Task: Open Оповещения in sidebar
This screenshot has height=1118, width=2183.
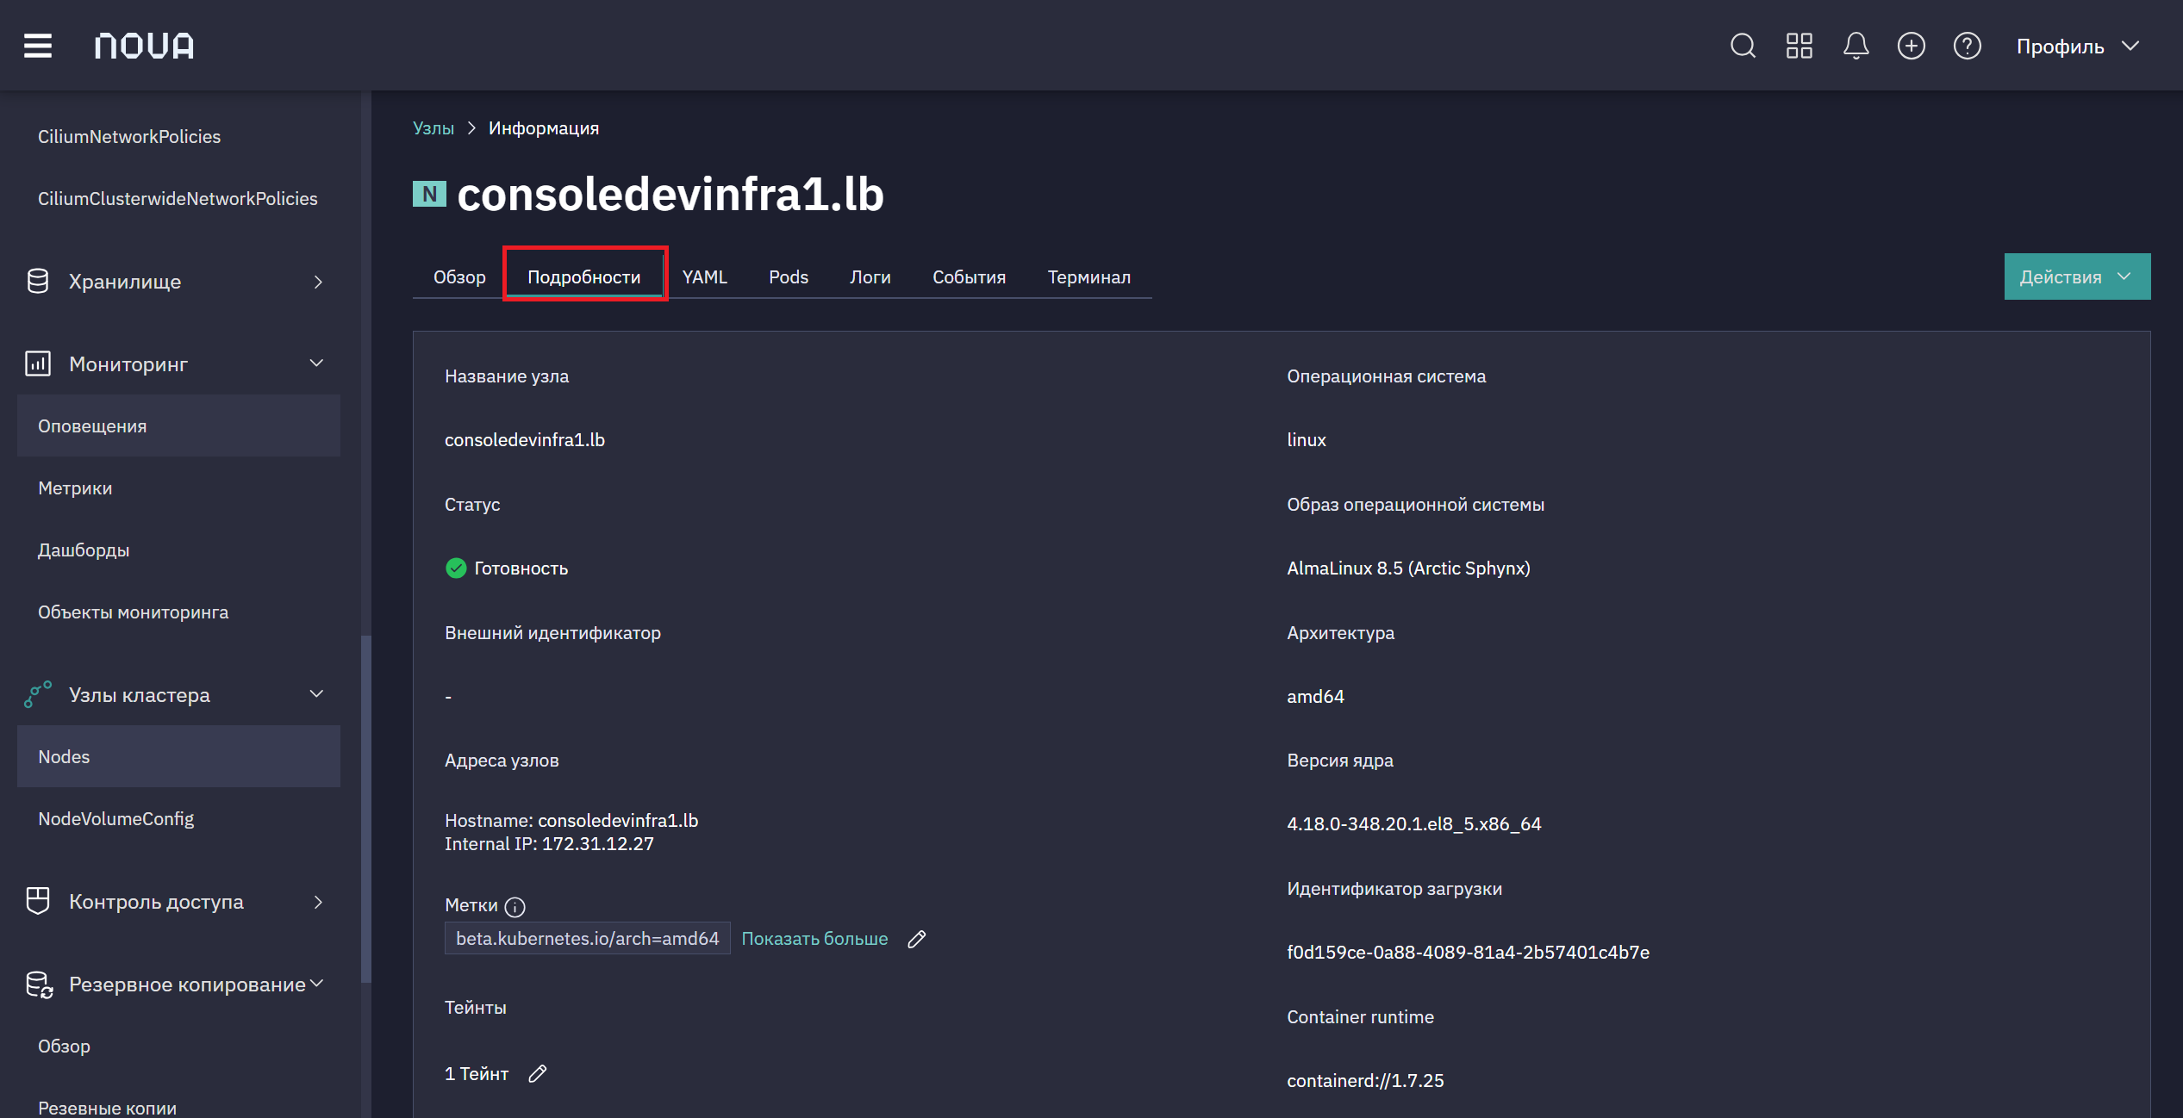Action: coord(178,425)
